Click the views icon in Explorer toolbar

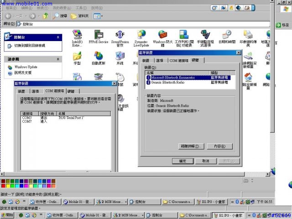click(97, 16)
